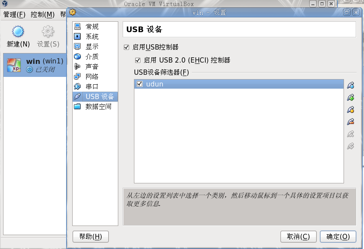Image resolution: width=364 pixels, height=249 pixels.
Task: Open the 控制(M) menu in VirtualBox
Action: coord(43,15)
